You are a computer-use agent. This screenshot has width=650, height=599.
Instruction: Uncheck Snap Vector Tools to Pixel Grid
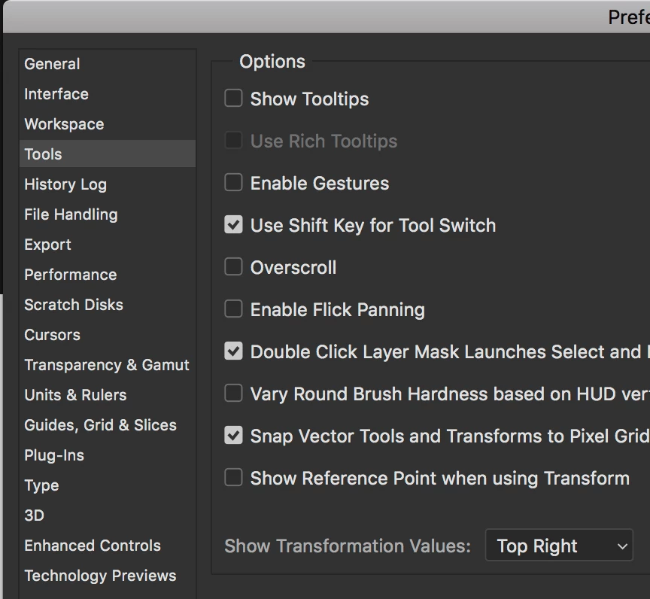[x=234, y=436]
